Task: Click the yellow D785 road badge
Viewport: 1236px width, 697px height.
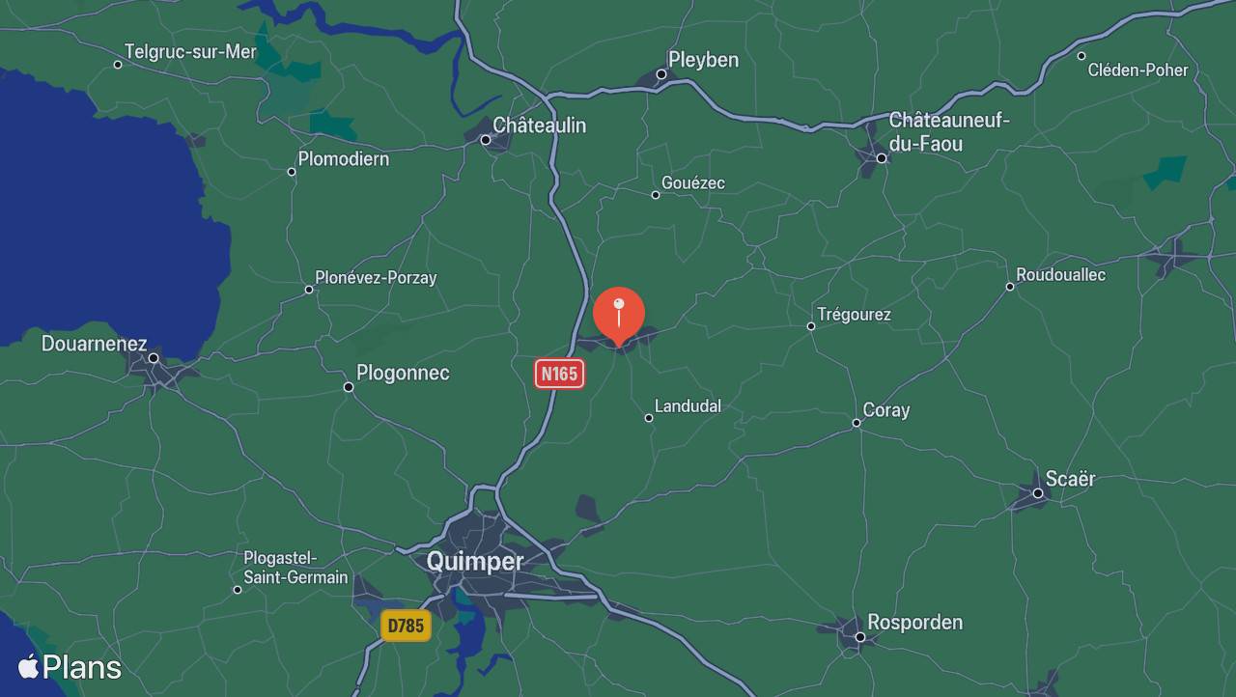Action: (406, 626)
